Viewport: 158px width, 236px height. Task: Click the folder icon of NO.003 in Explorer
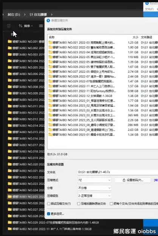click(10, 54)
